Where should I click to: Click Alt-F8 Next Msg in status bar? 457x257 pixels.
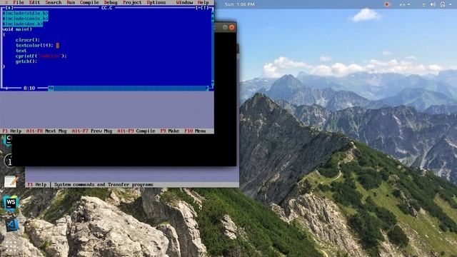pyautogui.click(x=46, y=131)
